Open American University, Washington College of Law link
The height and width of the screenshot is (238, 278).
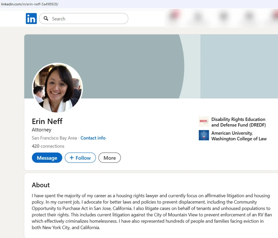239,136
